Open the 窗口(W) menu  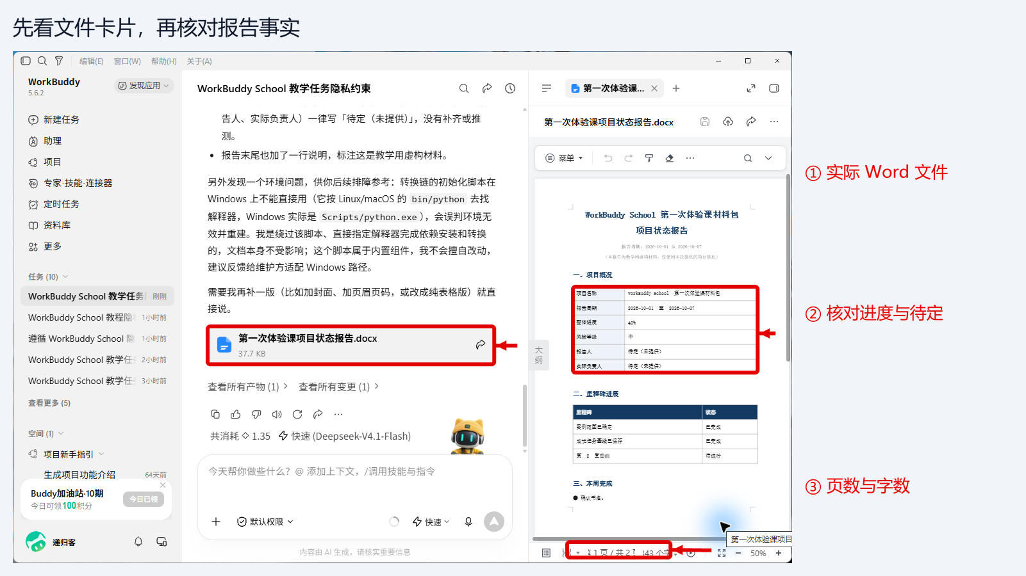pyautogui.click(x=127, y=61)
